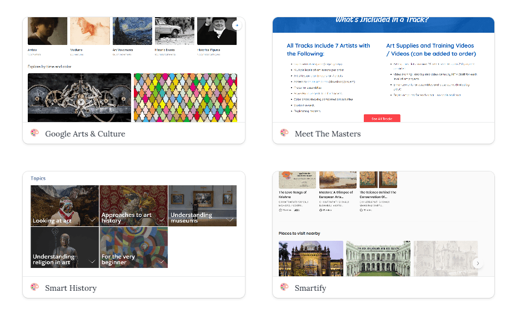Click the Art Movements label under Starry Night
This screenshot has width=511, height=314.
[x=123, y=50]
